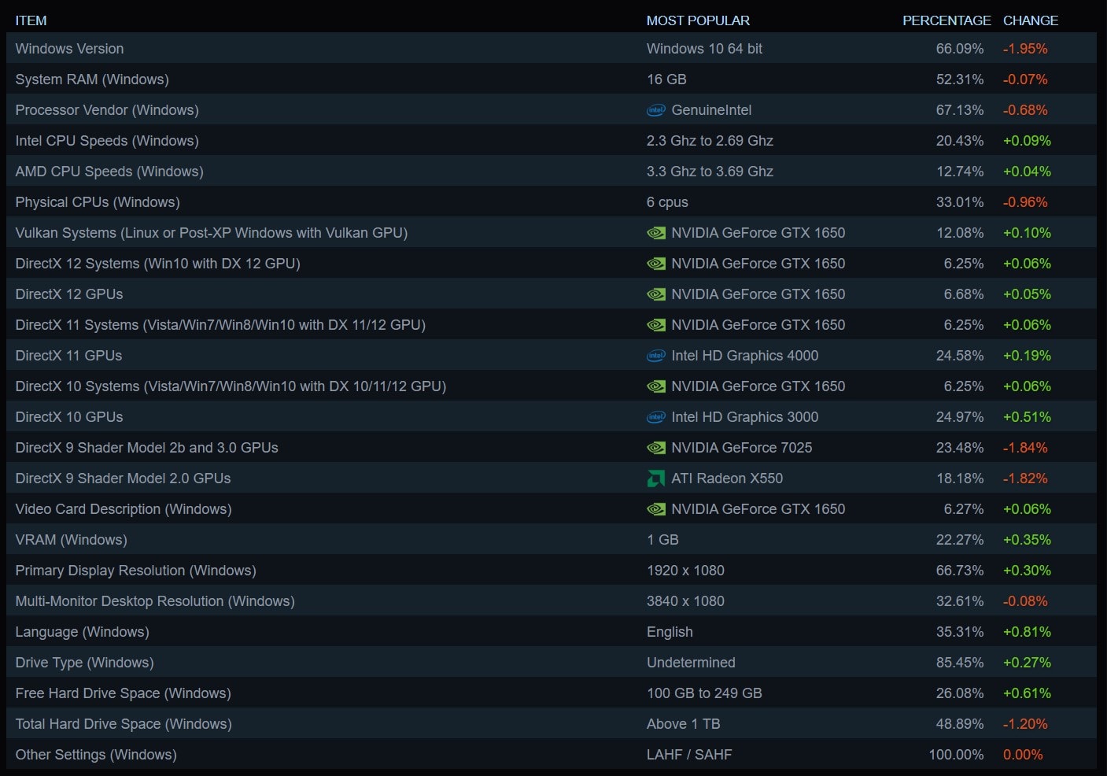Click 'Undetermined' drive type value
Image resolution: width=1107 pixels, height=776 pixels.
pos(691,663)
